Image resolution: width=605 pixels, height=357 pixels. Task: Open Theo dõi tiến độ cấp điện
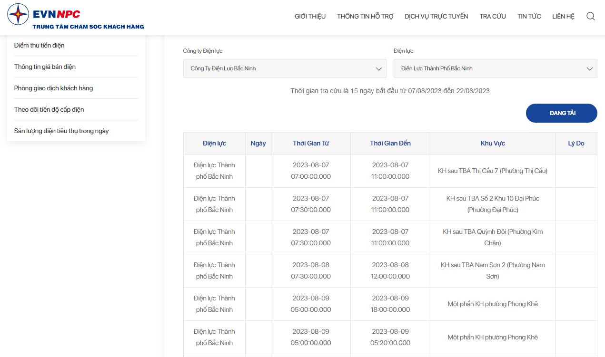49,109
